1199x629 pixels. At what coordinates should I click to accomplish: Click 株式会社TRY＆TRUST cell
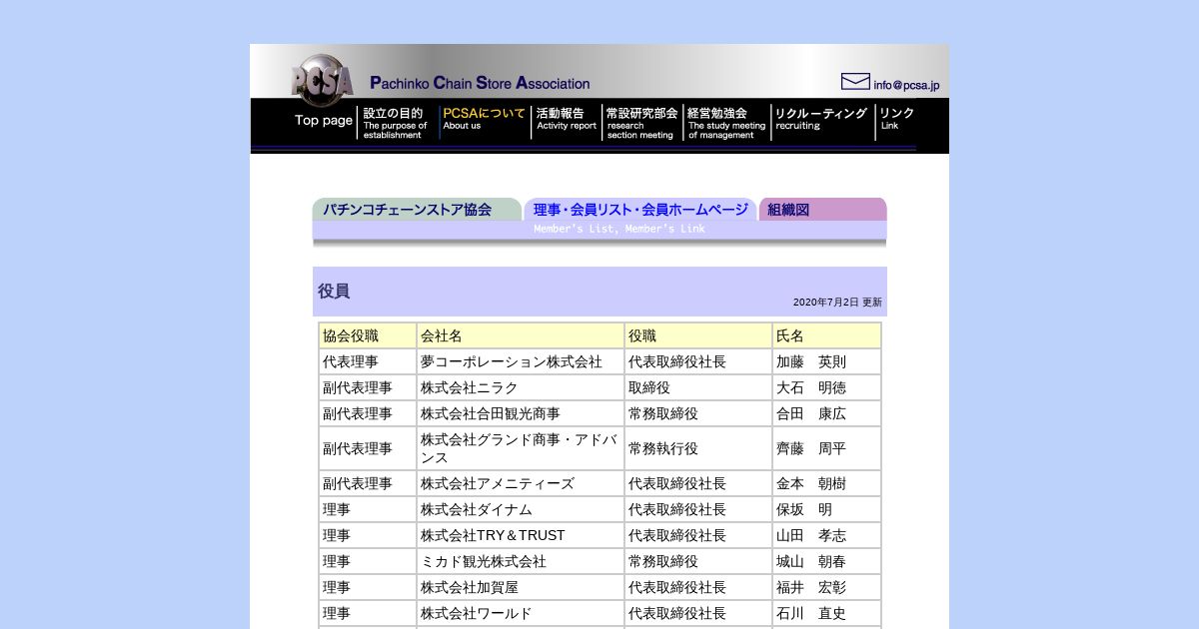521,535
